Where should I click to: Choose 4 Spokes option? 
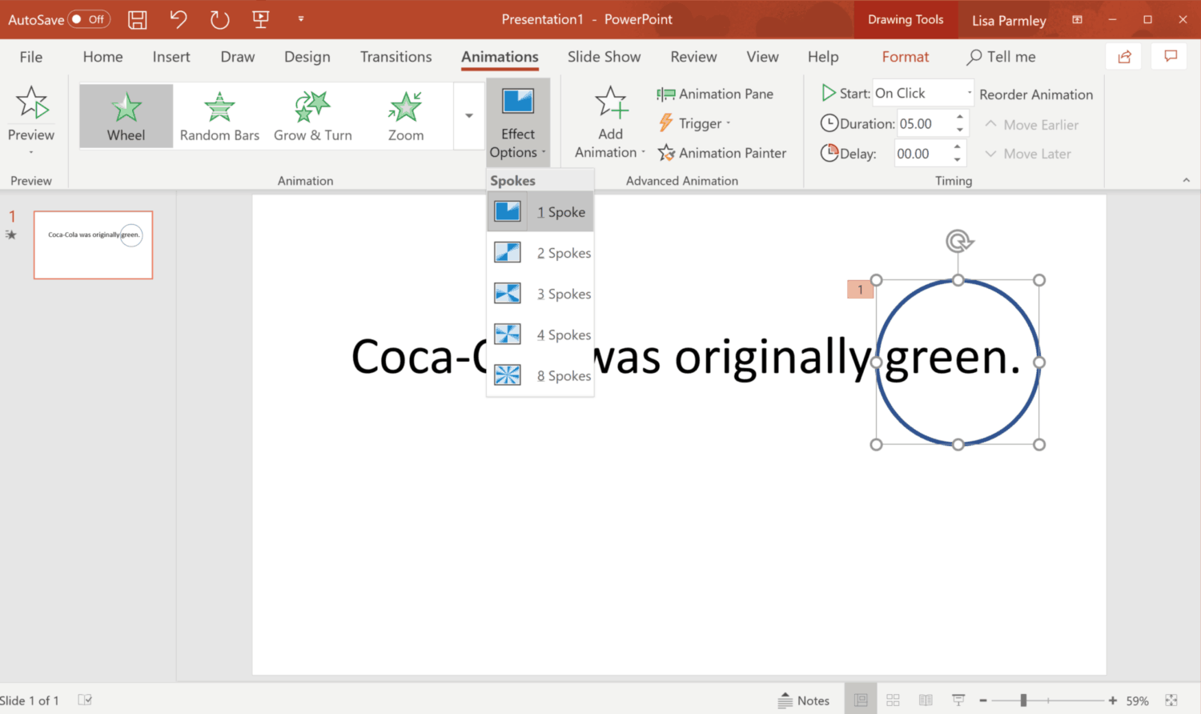(540, 335)
